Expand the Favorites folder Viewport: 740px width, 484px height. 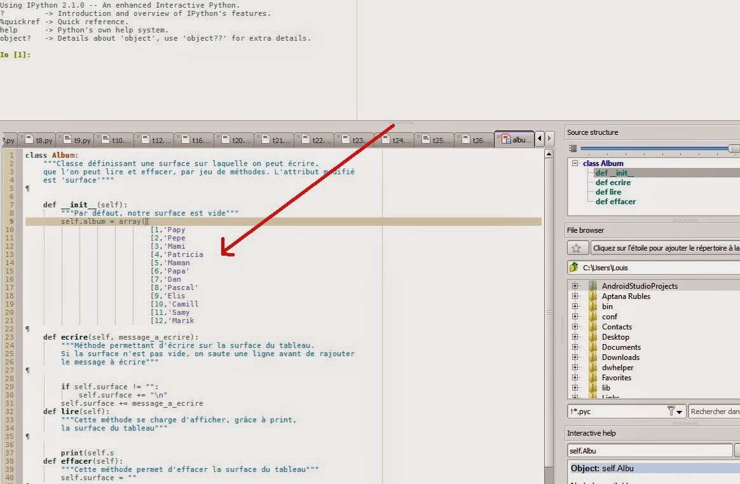pyautogui.click(x=575, y=377)
